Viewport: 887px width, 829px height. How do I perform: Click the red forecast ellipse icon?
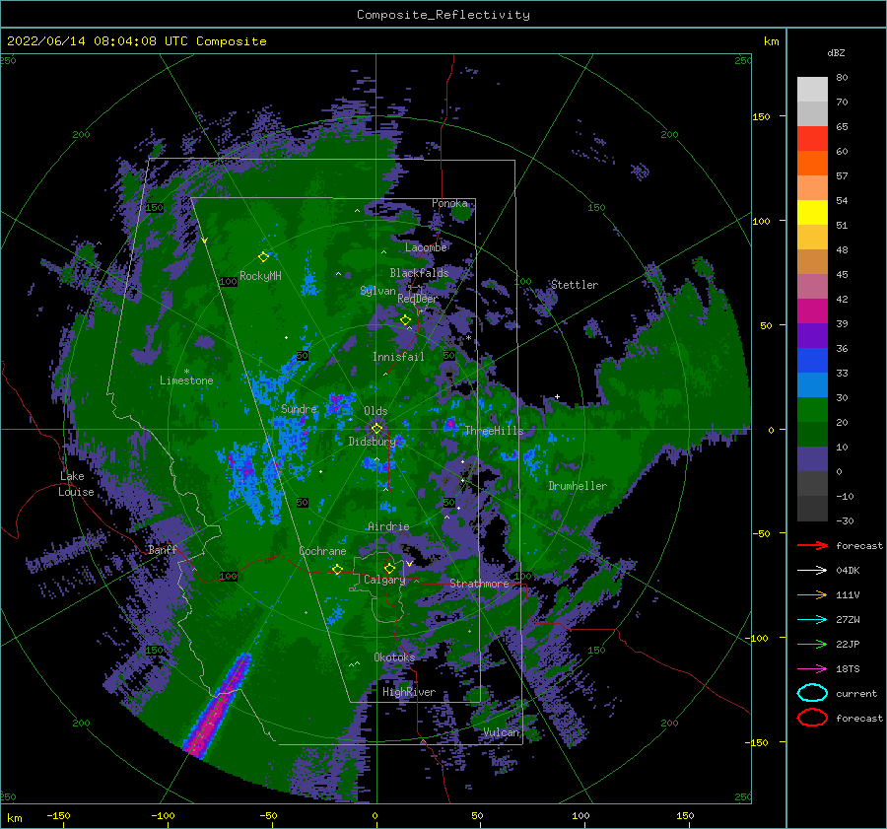pos(812,718)
